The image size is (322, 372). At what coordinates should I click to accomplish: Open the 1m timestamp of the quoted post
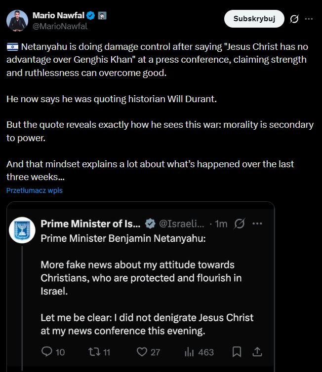pos(221,223)
